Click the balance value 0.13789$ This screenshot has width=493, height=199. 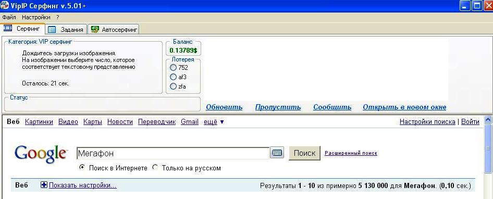coord(183,50)
